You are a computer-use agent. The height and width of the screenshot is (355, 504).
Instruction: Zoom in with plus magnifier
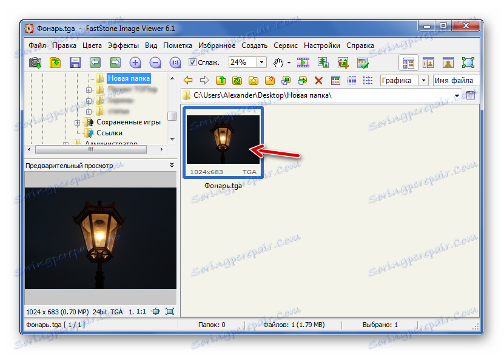click(135, 63)
